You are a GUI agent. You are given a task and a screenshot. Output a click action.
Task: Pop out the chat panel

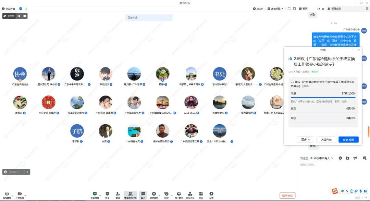click(319, 9)
